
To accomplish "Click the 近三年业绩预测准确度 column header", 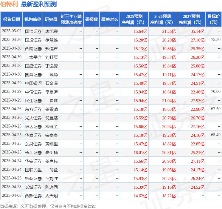I will (71, 19).
